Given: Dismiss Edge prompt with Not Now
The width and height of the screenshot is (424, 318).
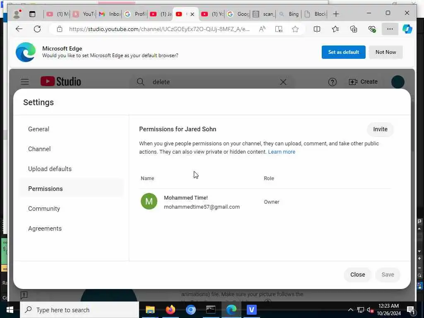Looking at the screenshot, I should (x=385, y=52).
